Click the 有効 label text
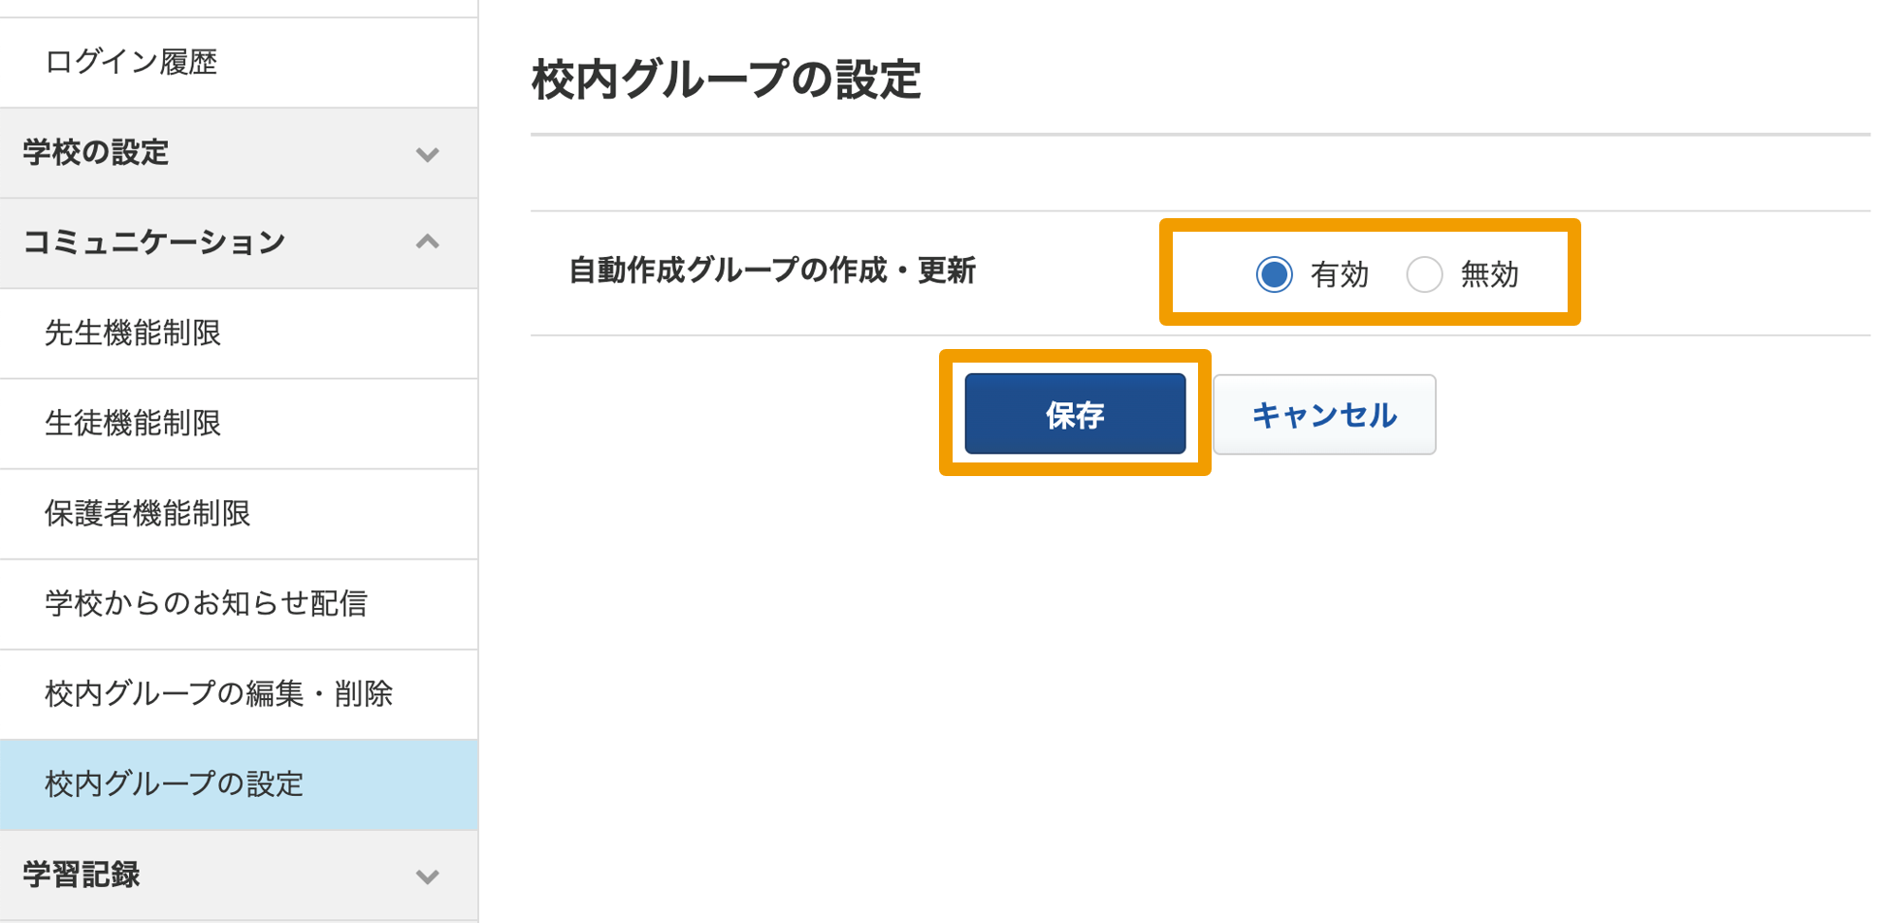1880x923 pixels. 1339,274
